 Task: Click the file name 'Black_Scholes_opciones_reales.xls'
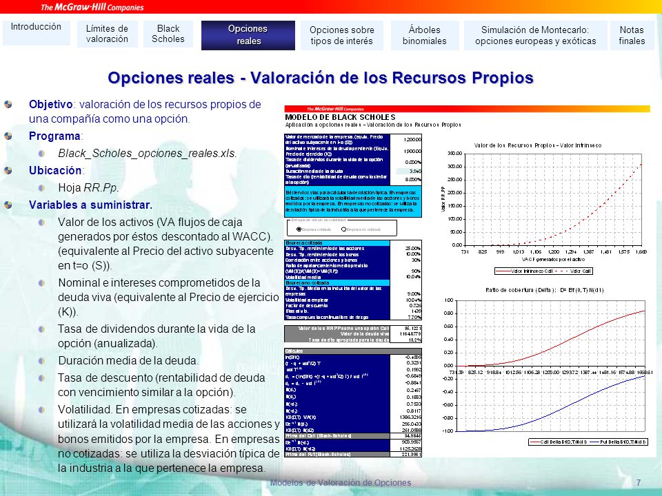click(148, 154)
